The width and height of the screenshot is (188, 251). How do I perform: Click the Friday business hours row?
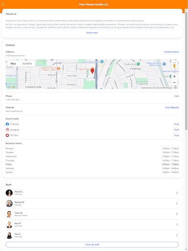pos(92,164)
